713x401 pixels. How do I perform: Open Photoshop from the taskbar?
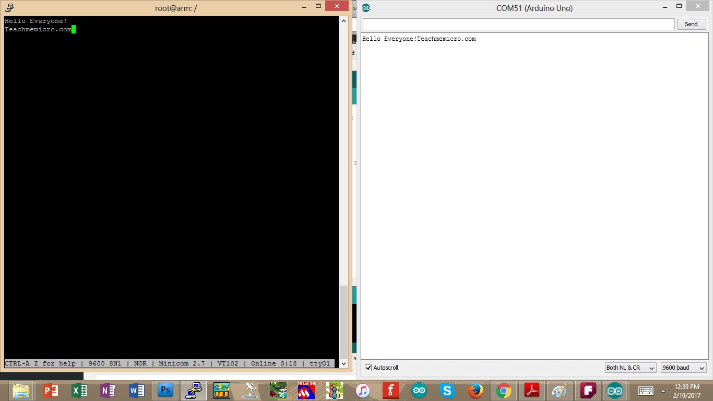click(165, 391)
